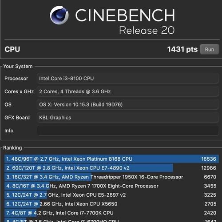The height and width of the screenshot is (222, 222).
Task: Select Core i7-7700K ranking row
Action: 111,213
